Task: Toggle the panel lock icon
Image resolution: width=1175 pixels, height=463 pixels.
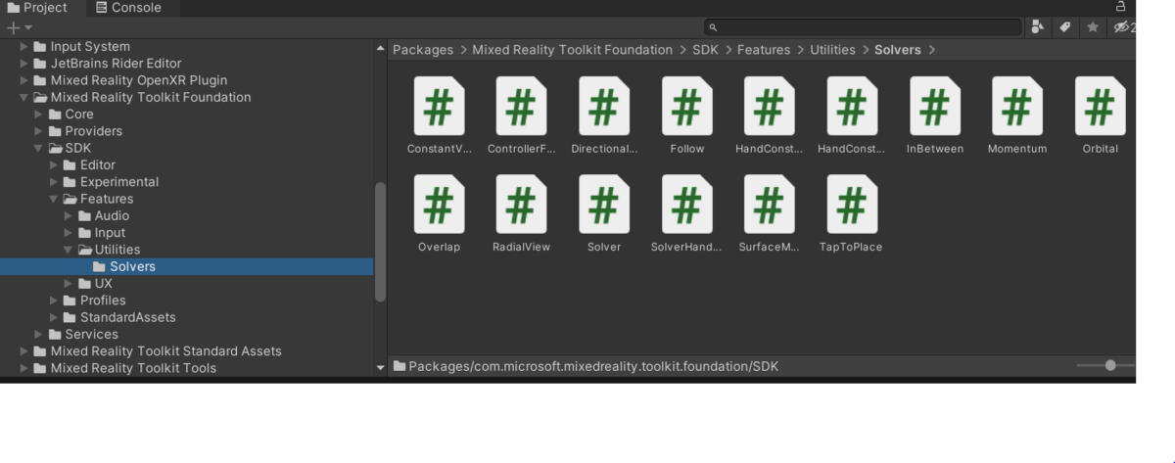Action: [x=1121, y=7]
